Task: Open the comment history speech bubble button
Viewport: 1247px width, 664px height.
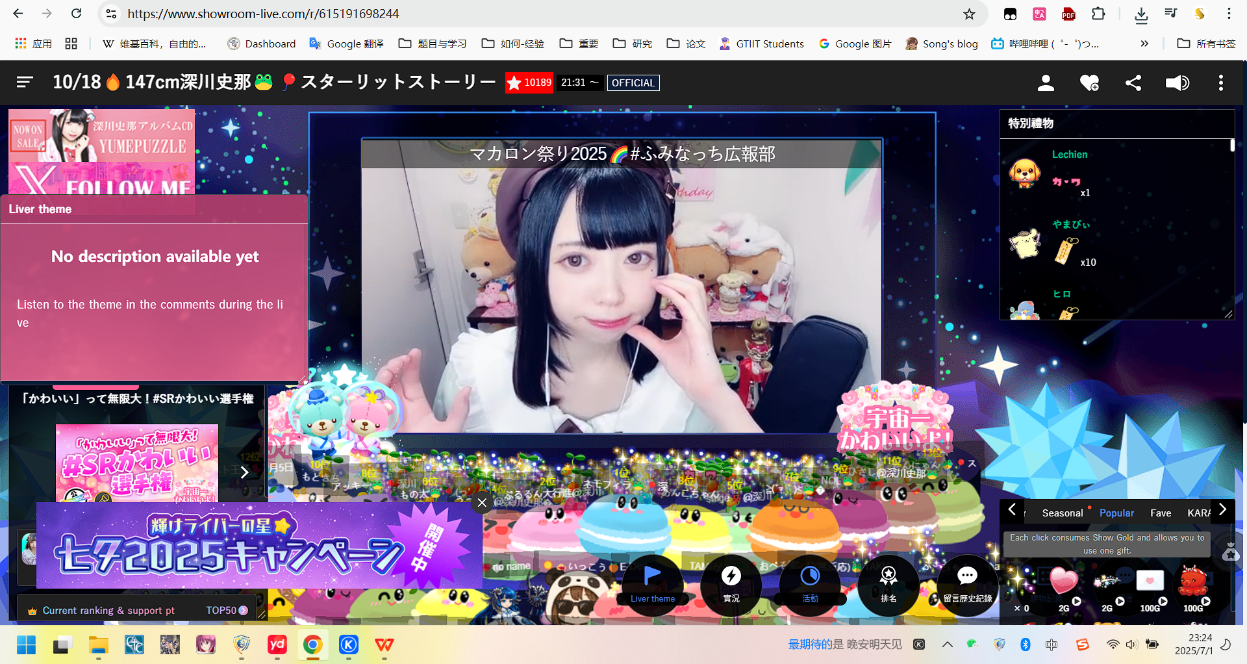Action: pyautogui.click(x=967, y=583)
